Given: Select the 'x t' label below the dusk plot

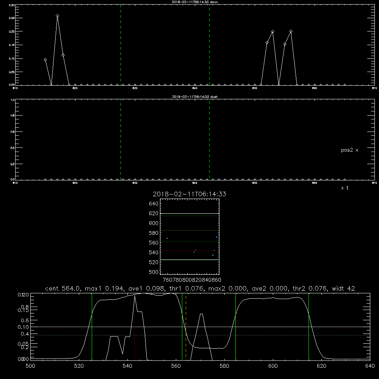Looking at the screenshot, I should pos(345,188).
